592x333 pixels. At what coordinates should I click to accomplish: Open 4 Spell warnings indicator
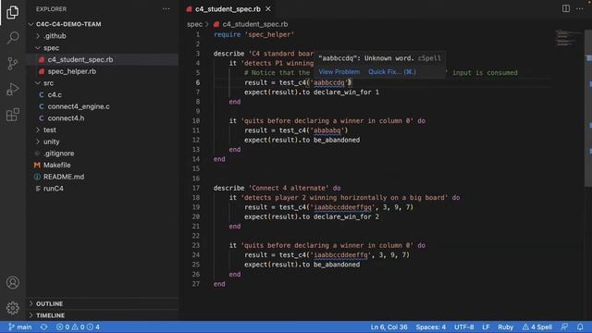click(537, 327)
